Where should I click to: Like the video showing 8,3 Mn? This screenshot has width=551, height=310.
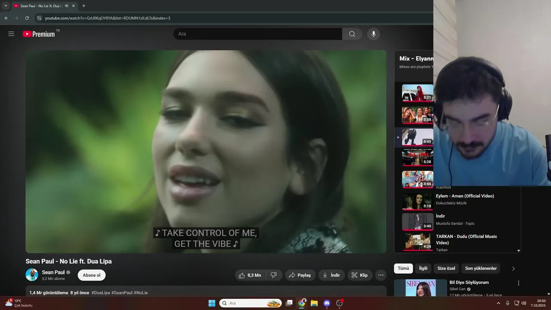(x=250, y=275)
